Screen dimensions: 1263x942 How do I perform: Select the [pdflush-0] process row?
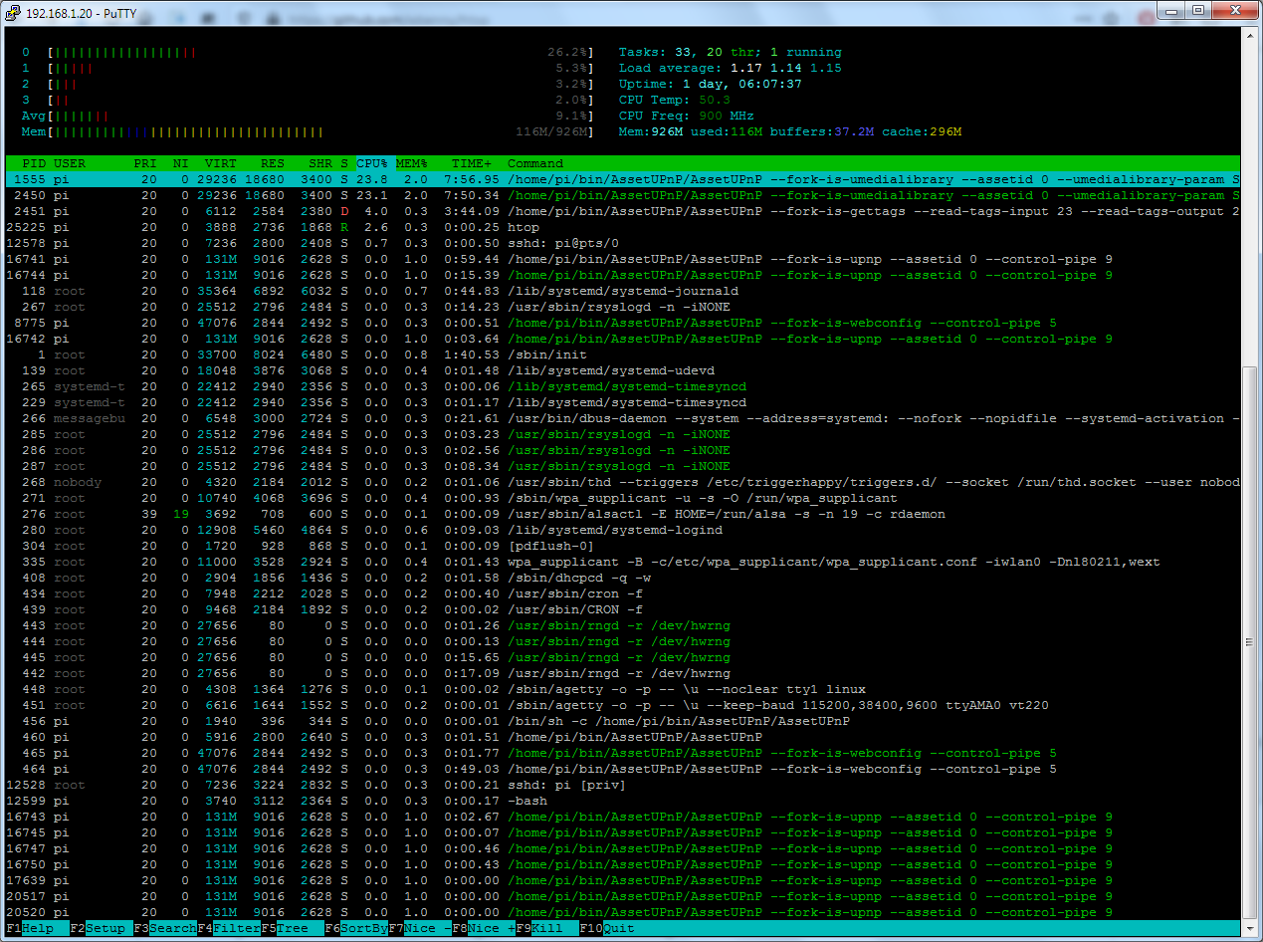click(623, 546)
